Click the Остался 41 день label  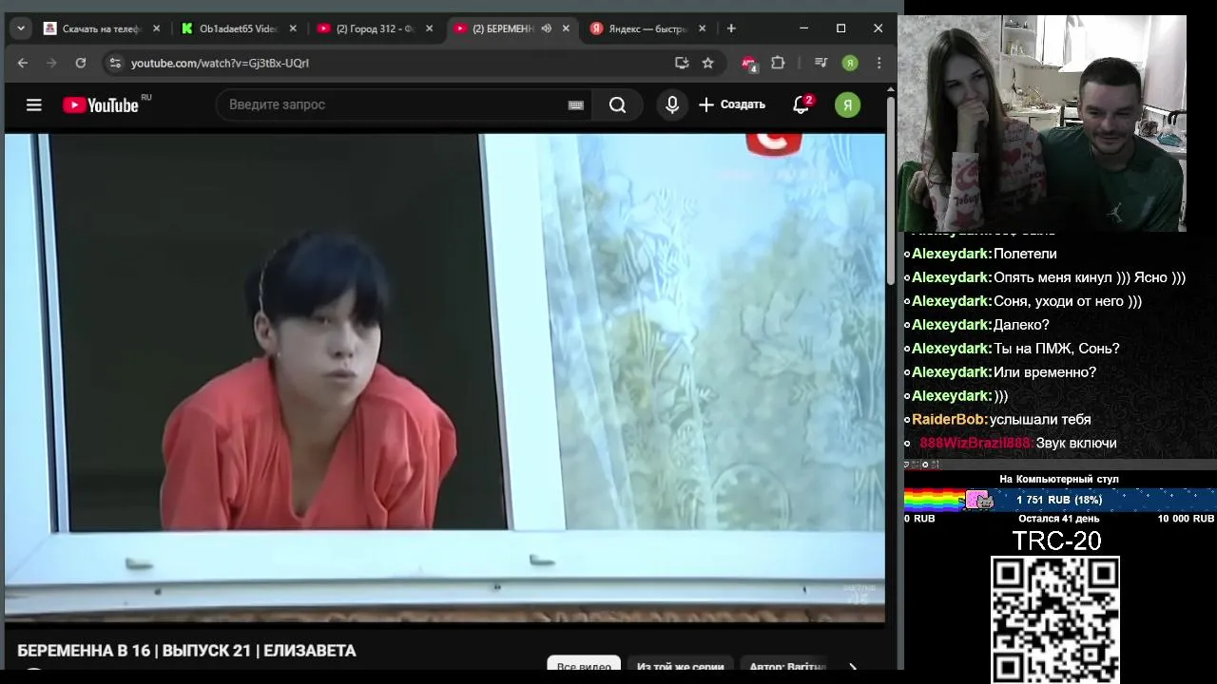coord(1058,519)
